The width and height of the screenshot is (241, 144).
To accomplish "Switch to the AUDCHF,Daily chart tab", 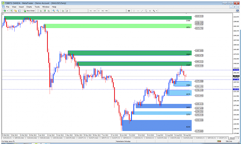I will (x=162, y=138).
